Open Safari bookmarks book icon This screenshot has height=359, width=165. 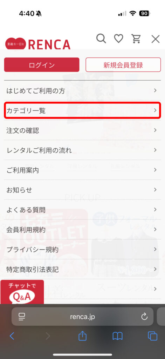(117, 336)
